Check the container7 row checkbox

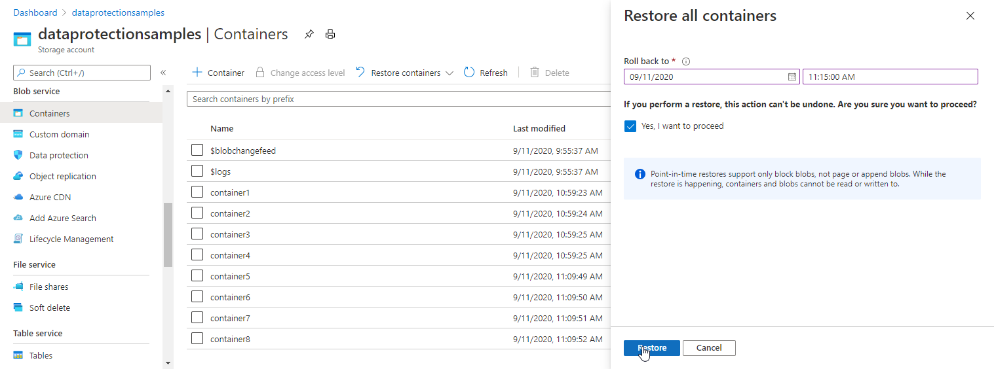[197, 318]
